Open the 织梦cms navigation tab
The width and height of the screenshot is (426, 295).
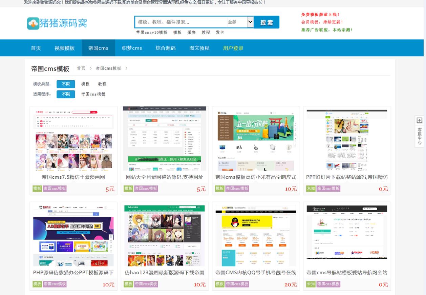pos(132,48)
